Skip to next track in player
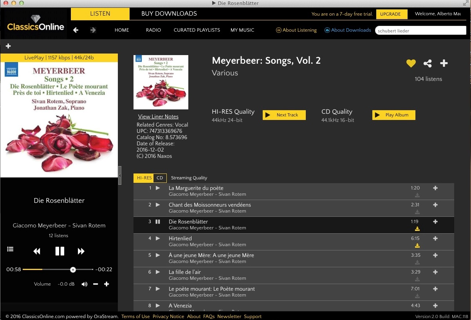 coord(81,251)
